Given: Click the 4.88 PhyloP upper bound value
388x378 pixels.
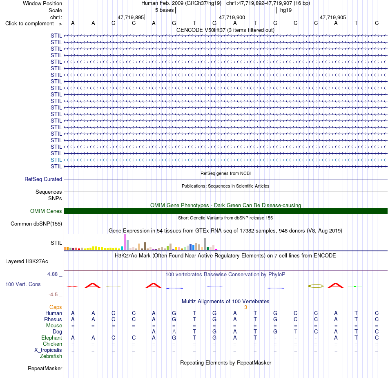Looking at the screenshot, I should point(52,274).
